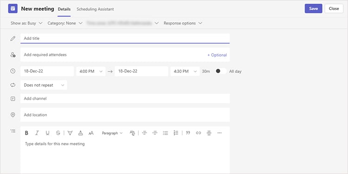The image size is (348, 174).
Task: Click the pencil title icon
Action: pyautogui.click(x=13, y=39)
